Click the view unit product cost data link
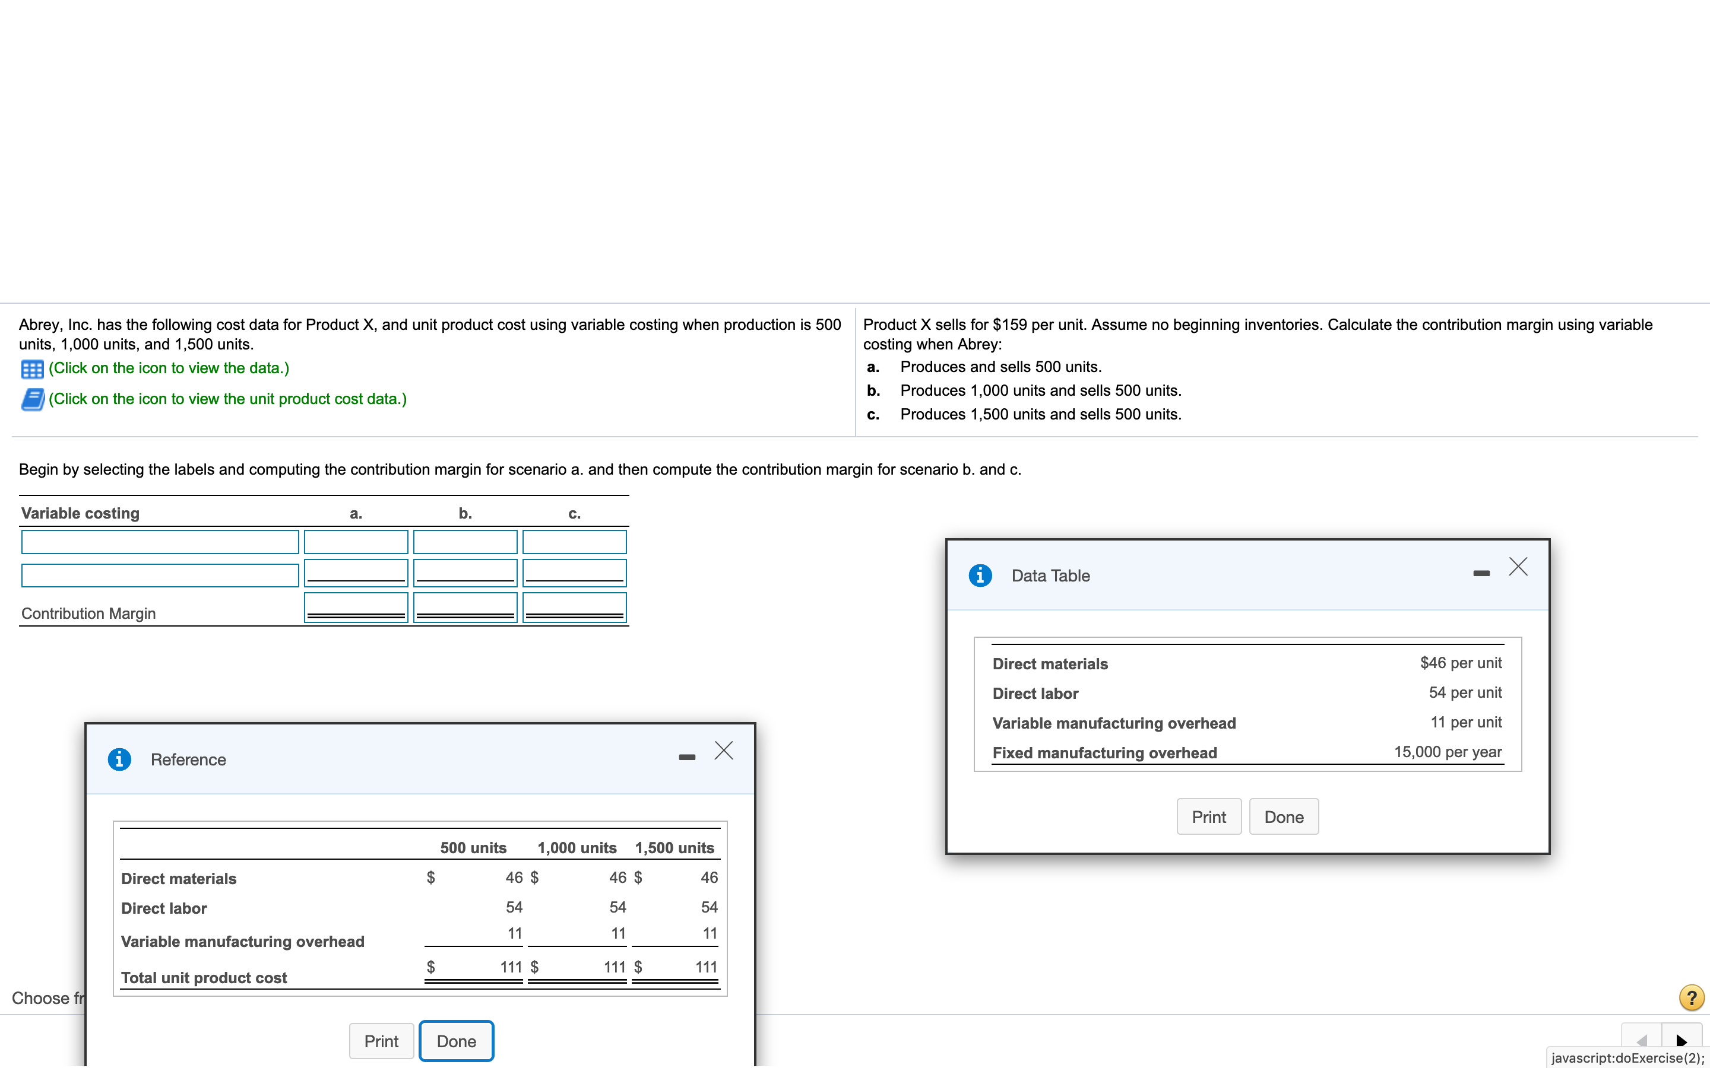The height and width of the screenshot is (1068, 1710). click(227, 399)
